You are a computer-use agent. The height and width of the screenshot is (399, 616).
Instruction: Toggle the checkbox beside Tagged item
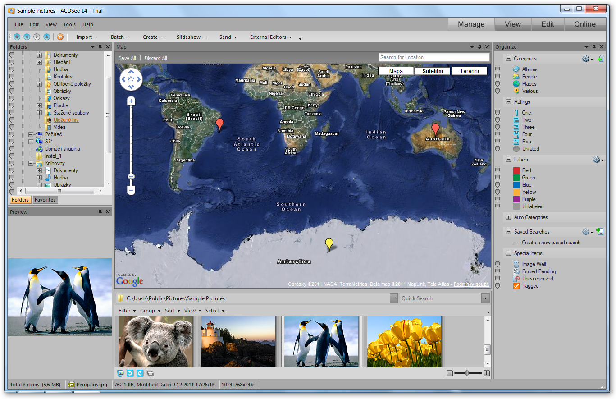click(497, 286)
